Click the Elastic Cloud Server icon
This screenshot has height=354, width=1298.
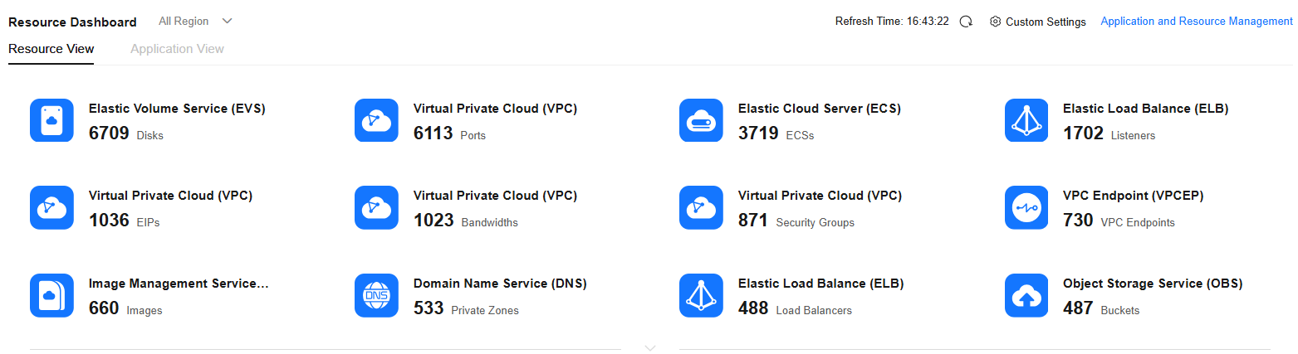click(701, 120)
